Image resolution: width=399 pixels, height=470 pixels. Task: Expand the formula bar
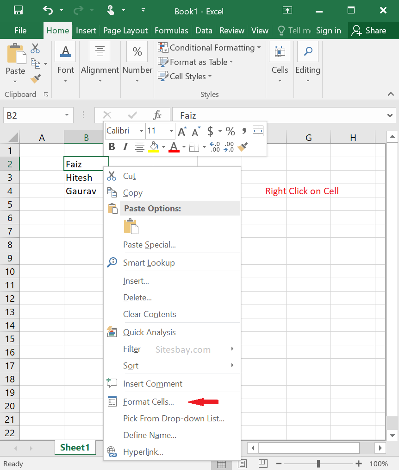[x=390, y=115]
